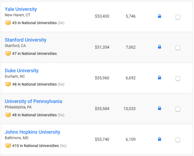The width and height of the screenshot is (194, 156).
Task: Click University of Pennsylvania's lock icon
Action: pyautogui.click(x=160, y=108)
